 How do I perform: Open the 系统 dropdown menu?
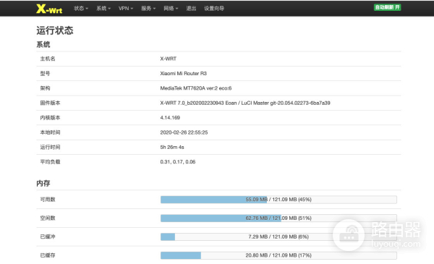[x=103, y=8]
